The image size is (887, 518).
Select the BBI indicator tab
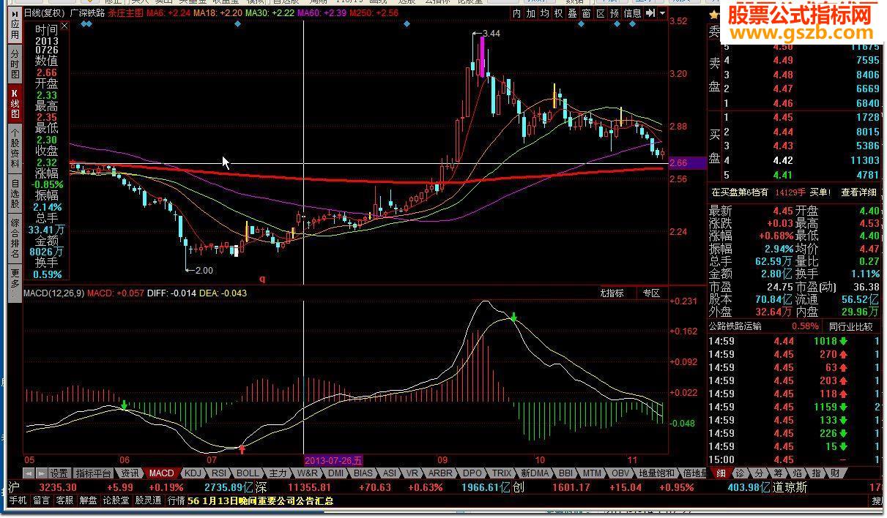click(565, 473)
